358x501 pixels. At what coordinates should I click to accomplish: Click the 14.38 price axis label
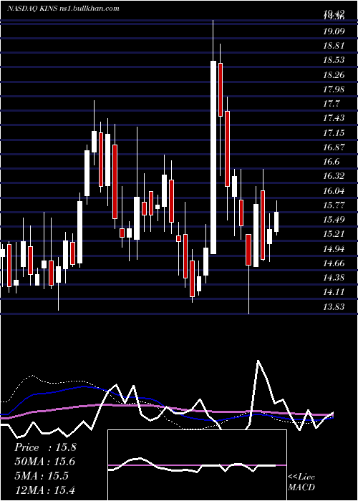(334, 278)
